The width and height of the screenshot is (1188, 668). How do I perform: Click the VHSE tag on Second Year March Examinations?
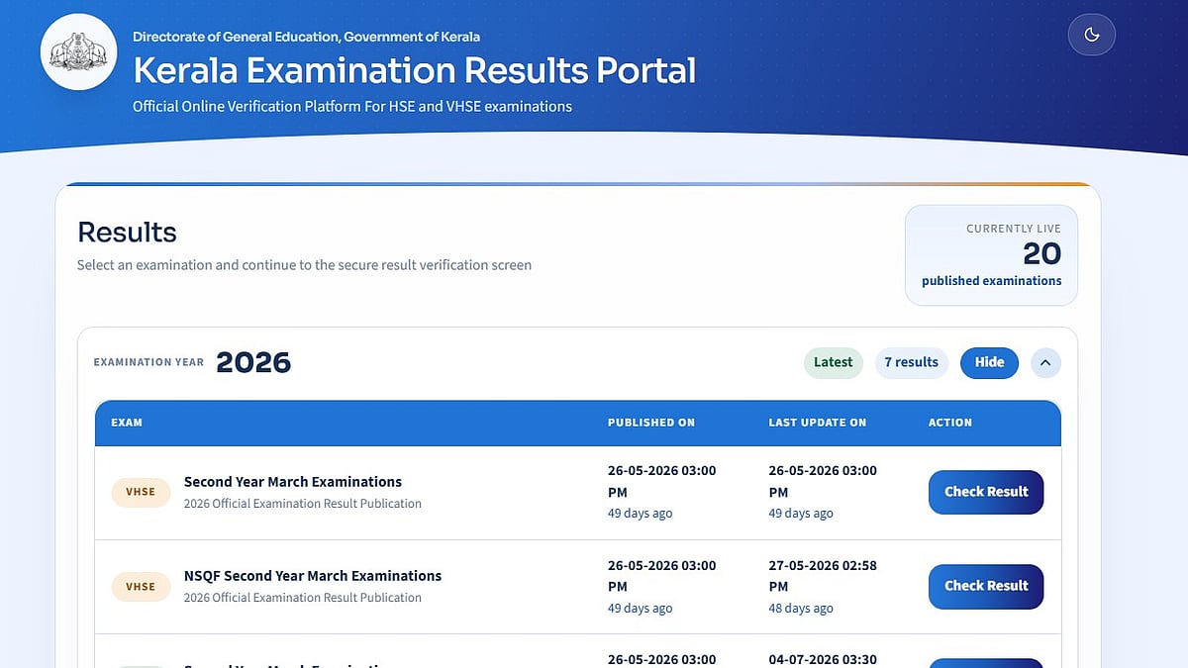141,492
